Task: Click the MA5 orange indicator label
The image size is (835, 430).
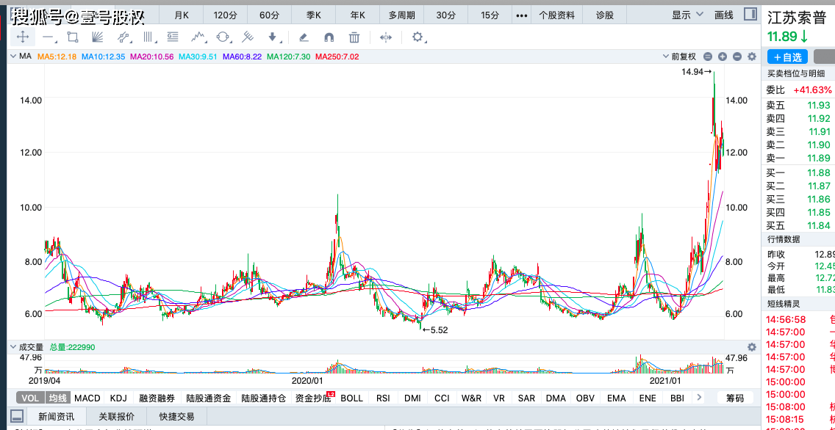Action: pyautogui.click(x=57, y=57)
